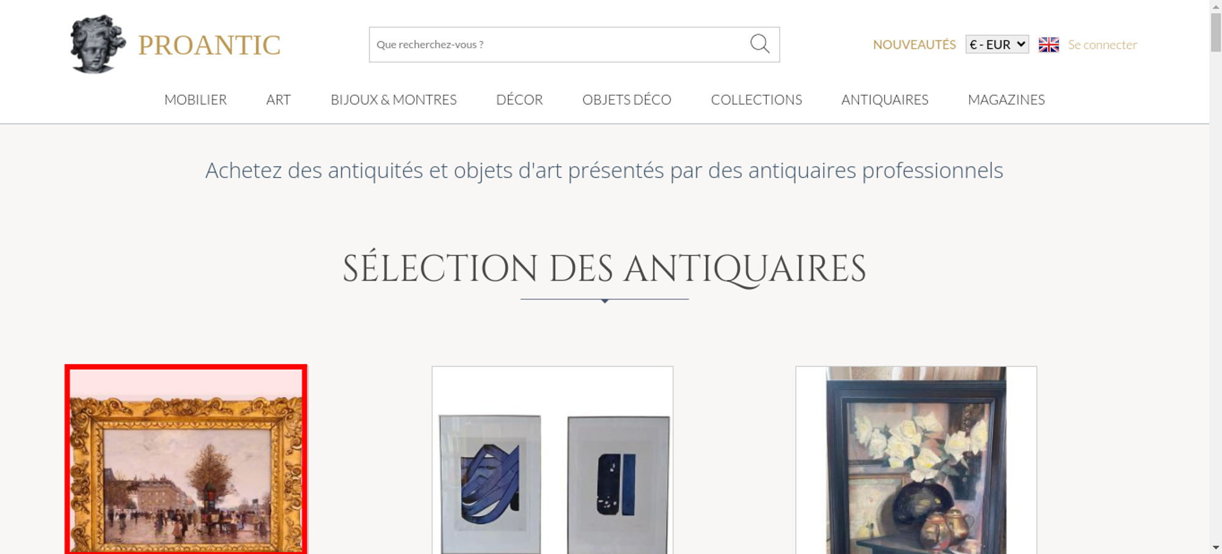Open the blue abstract prints listing

[552, 460]
